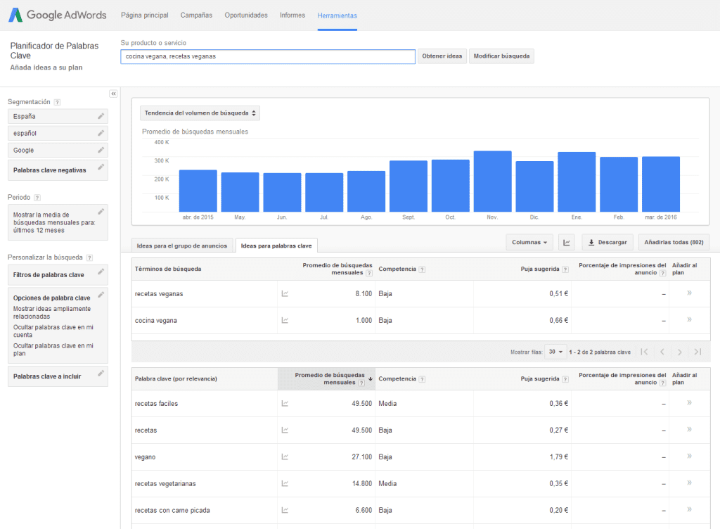Change Mostrar filas rows count dropdown

[555, 352]
